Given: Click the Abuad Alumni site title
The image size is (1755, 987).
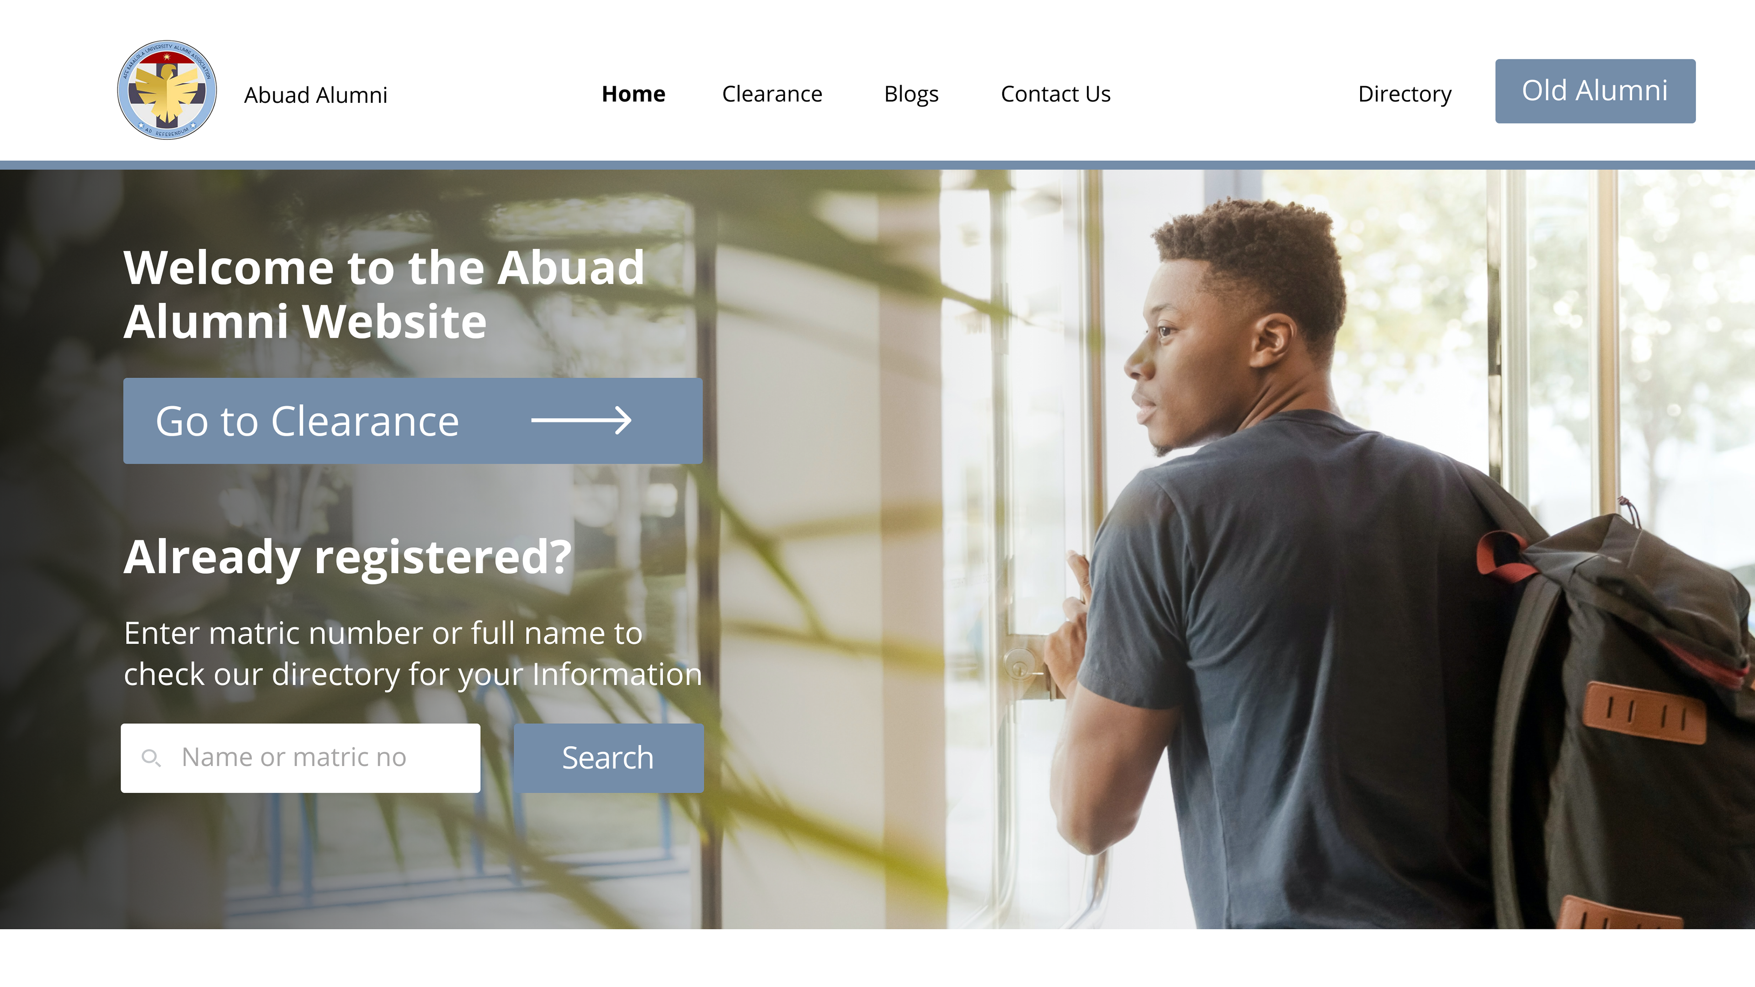Looking at the screenshot, I should tap(315, 95).
